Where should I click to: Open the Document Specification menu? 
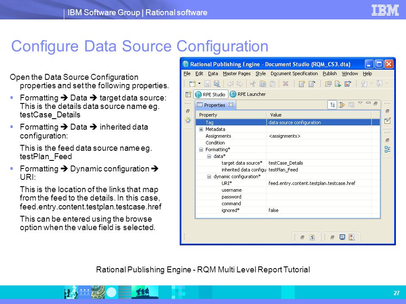[294, 73]
